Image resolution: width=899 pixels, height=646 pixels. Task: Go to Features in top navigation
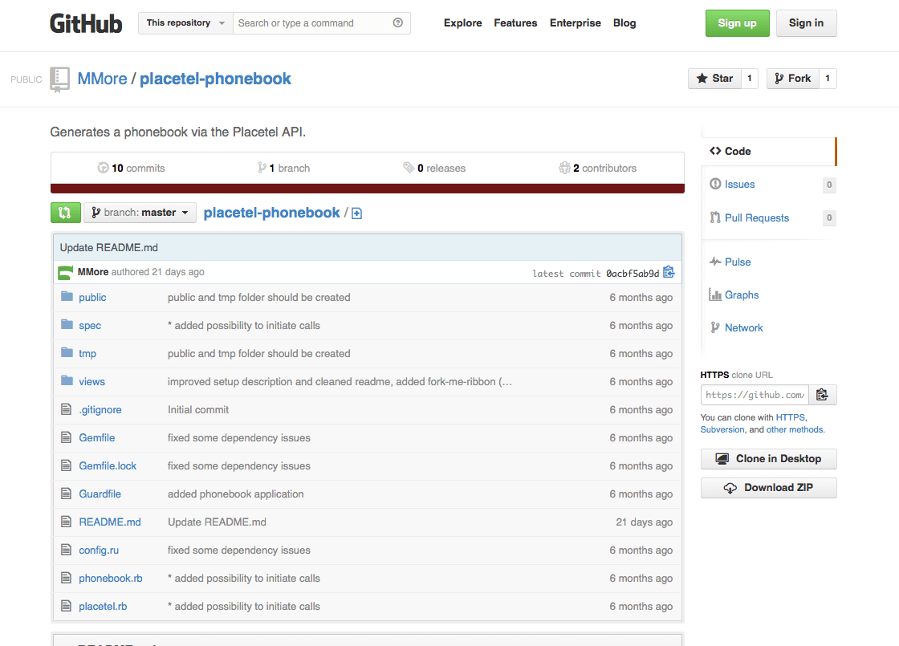515,23
